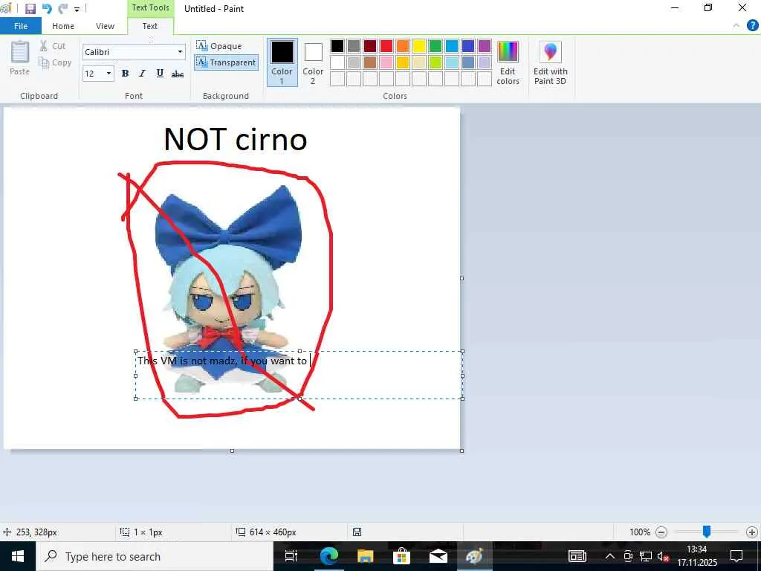761x571 pixels.
Task: Click inside the text box on canvas
Action: click(x=299, y=375)
